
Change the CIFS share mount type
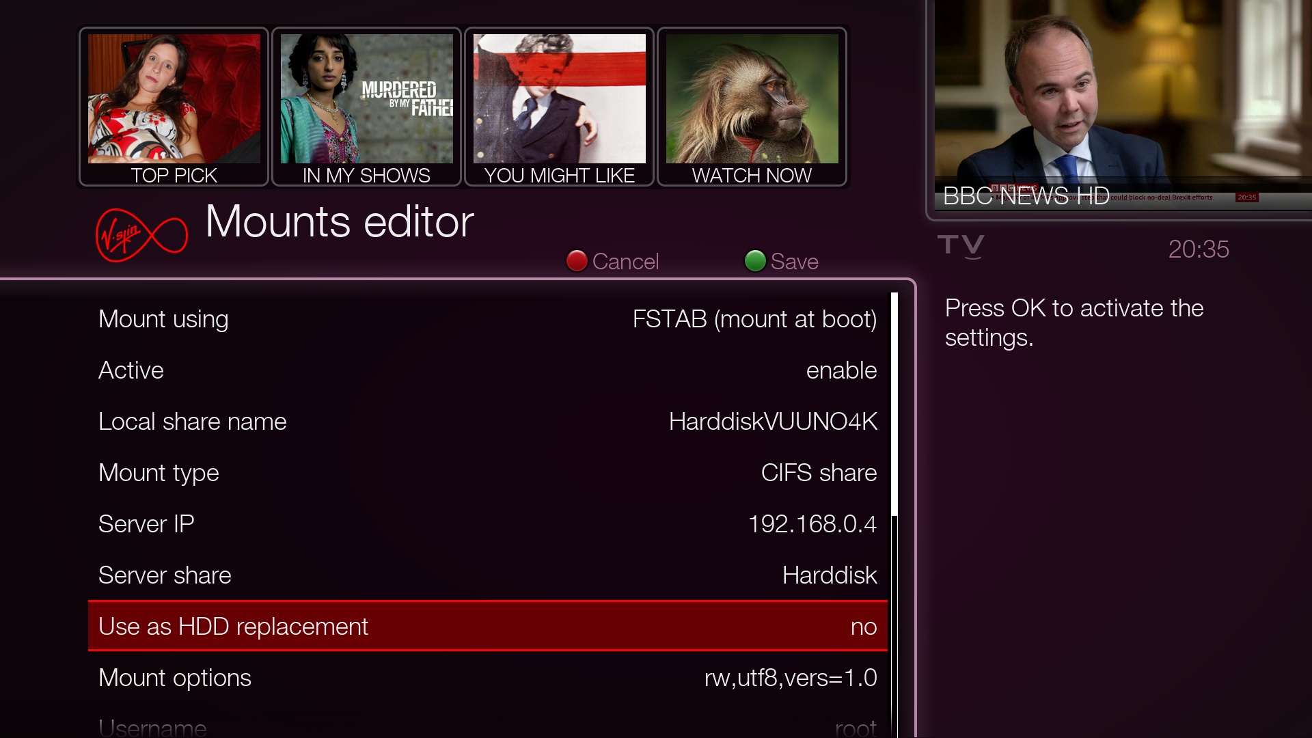point(819,473)
